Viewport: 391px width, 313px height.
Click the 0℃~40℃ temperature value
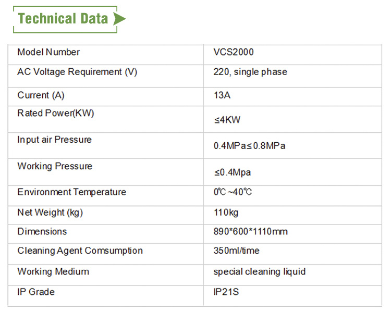pyautogui.click(x=233, y=192)
